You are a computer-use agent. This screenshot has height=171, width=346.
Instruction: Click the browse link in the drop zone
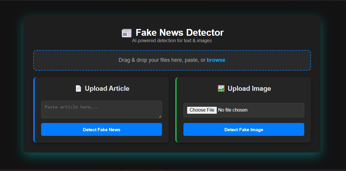(x=216, y=60)
